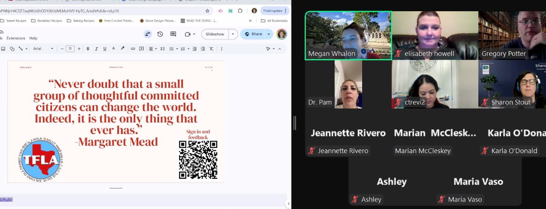Open the Breakfast Recipes bookmark folder
This screenshot has height=209, width=546.
(x=47, y=21)
